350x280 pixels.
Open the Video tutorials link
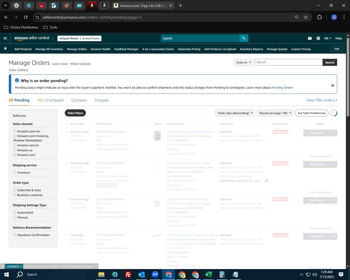[80, 64]
